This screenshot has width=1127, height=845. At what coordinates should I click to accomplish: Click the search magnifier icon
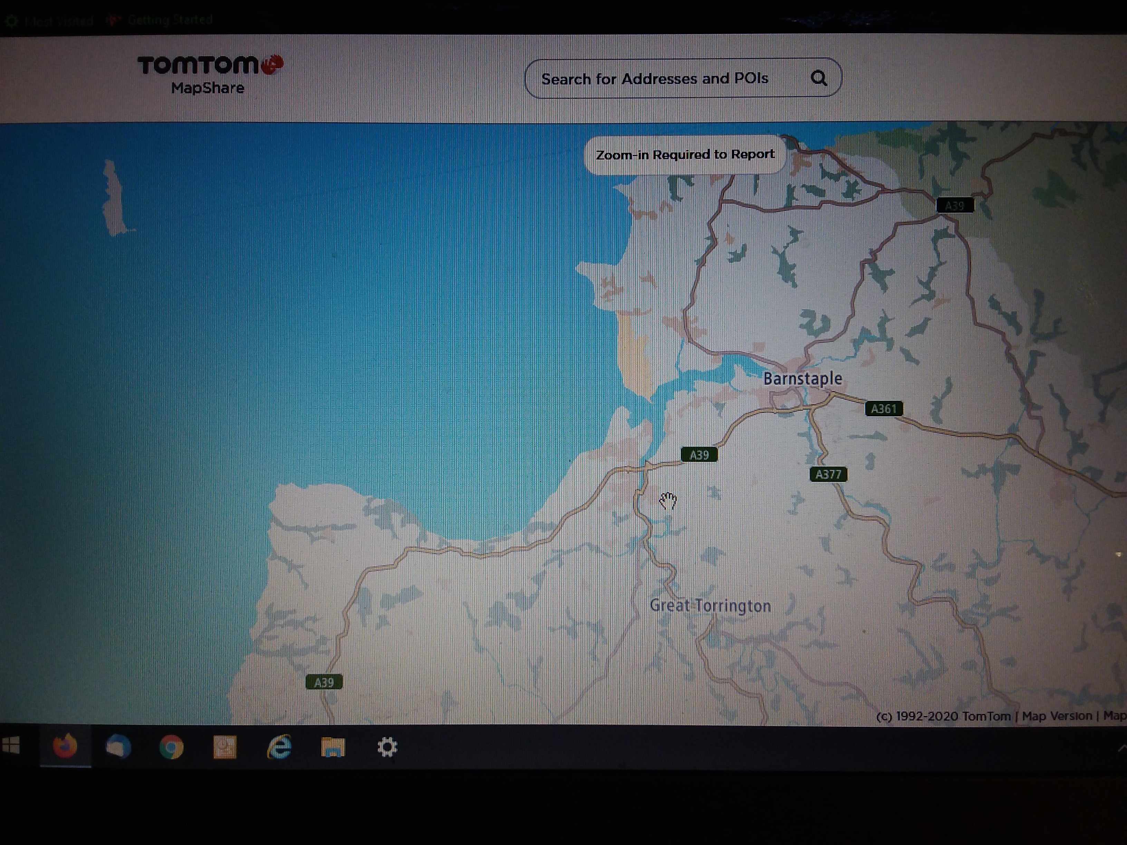pos(818,78)
